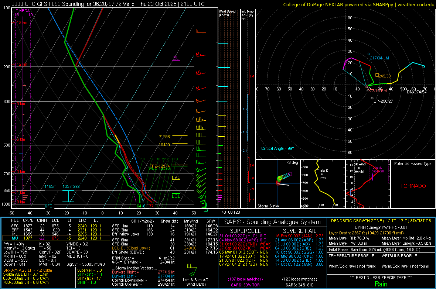The image size is (436, 289).
Task: Click the Wind Speed (knots) header
Action: point(227,13)
